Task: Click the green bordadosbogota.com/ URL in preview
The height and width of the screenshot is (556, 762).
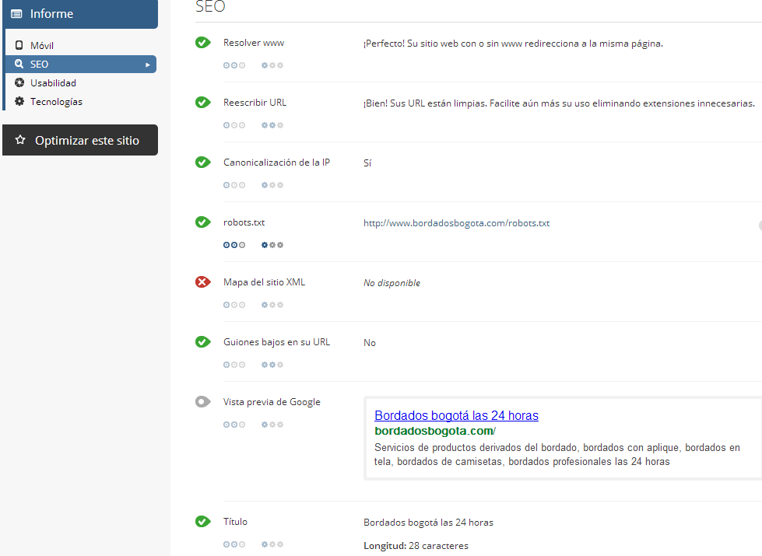Action: [x=435, y=432]
